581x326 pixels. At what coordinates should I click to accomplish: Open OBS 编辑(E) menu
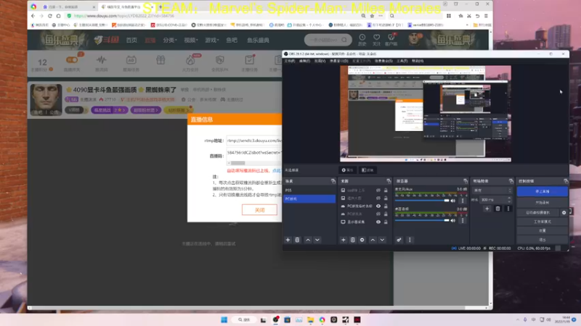304,61
